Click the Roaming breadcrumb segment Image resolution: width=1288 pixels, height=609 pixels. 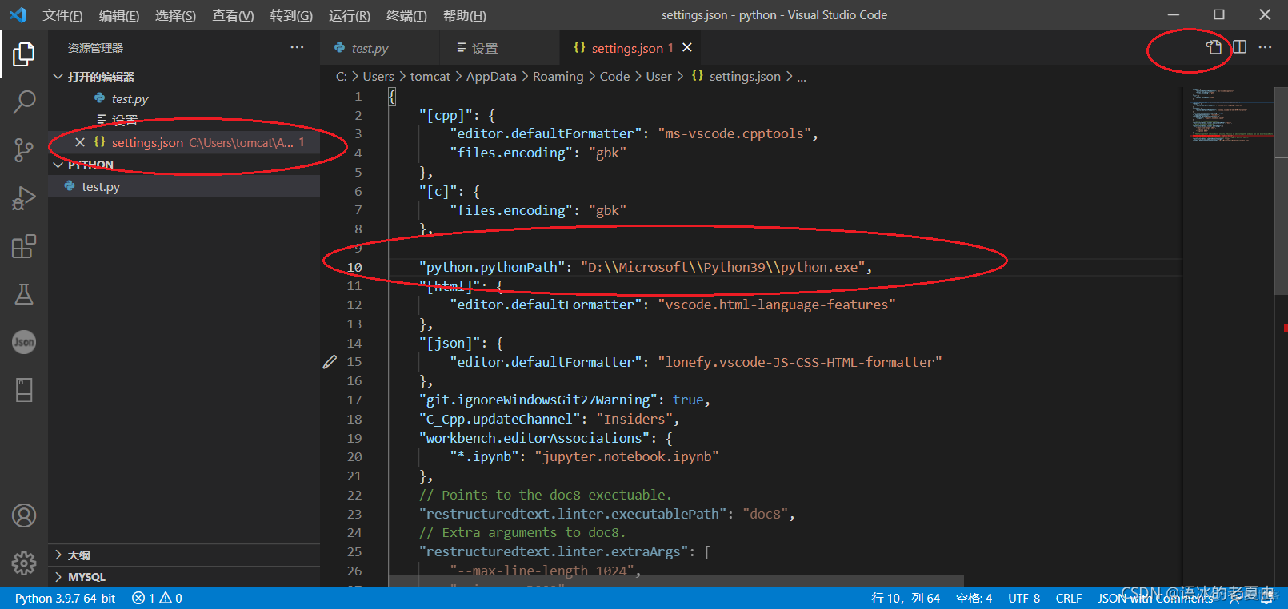click(x=558, y=77)
